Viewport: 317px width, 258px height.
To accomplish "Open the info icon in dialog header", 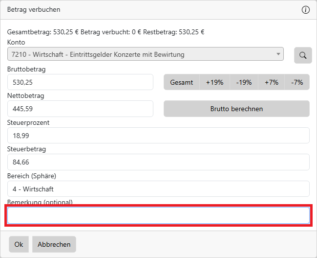I will 306,10.
